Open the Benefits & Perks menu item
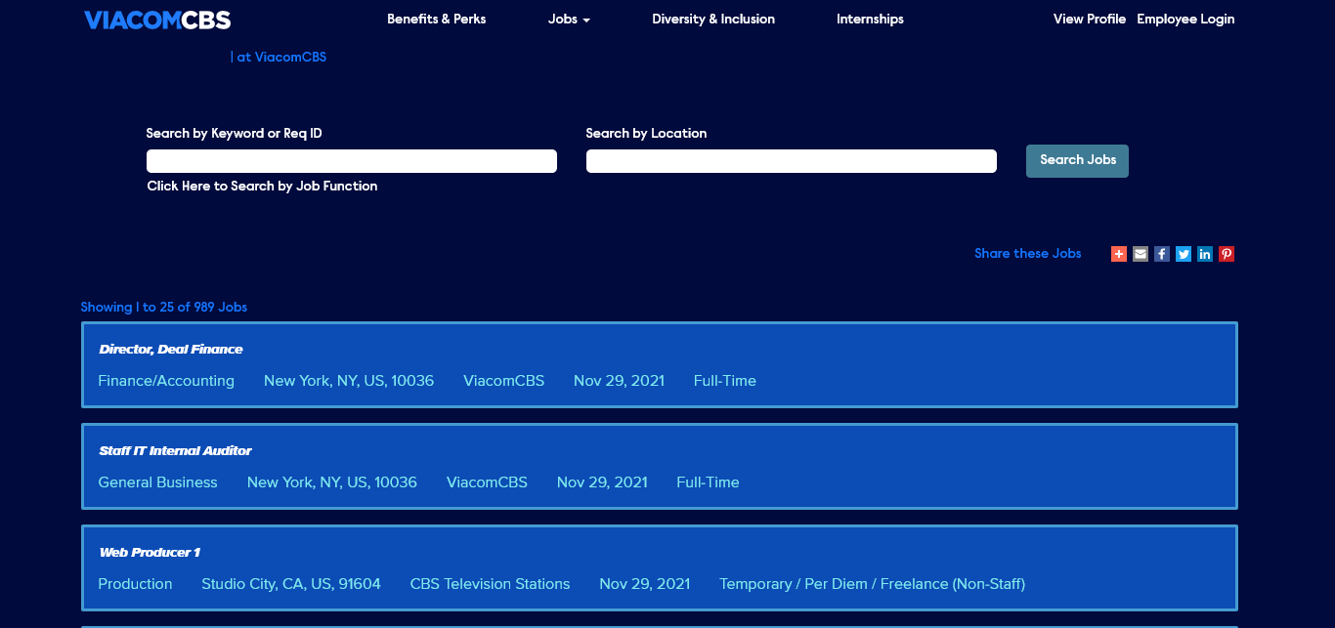The height and width of the screenshot is (628, 1335). pyautogui.click(x=436, y=20)
